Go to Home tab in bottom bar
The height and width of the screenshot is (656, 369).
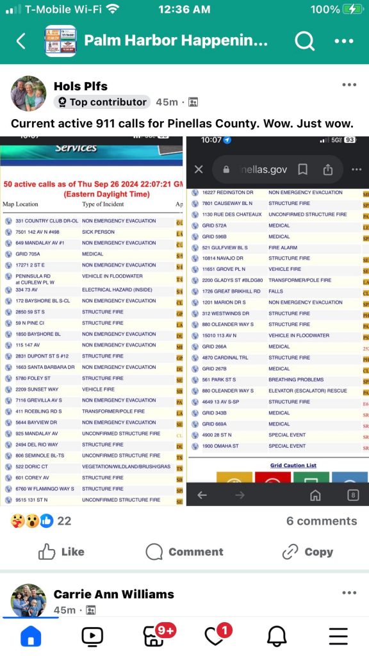click(31, 636)
